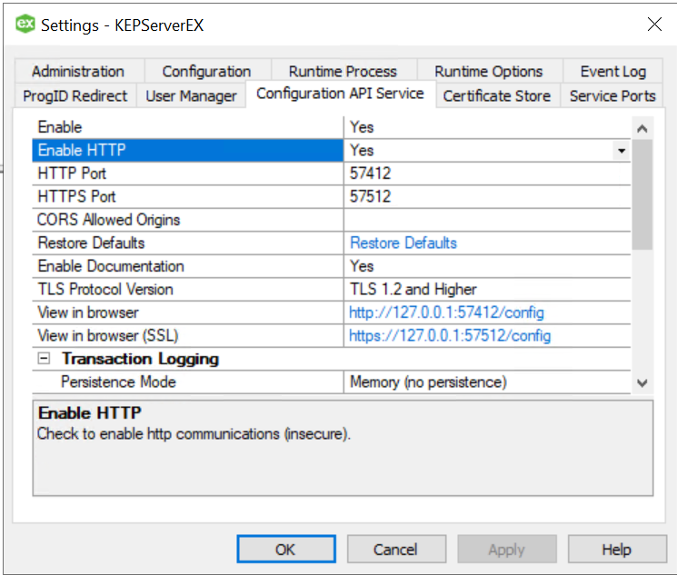Select the ProgID Redirect tab

click(75, 95)
